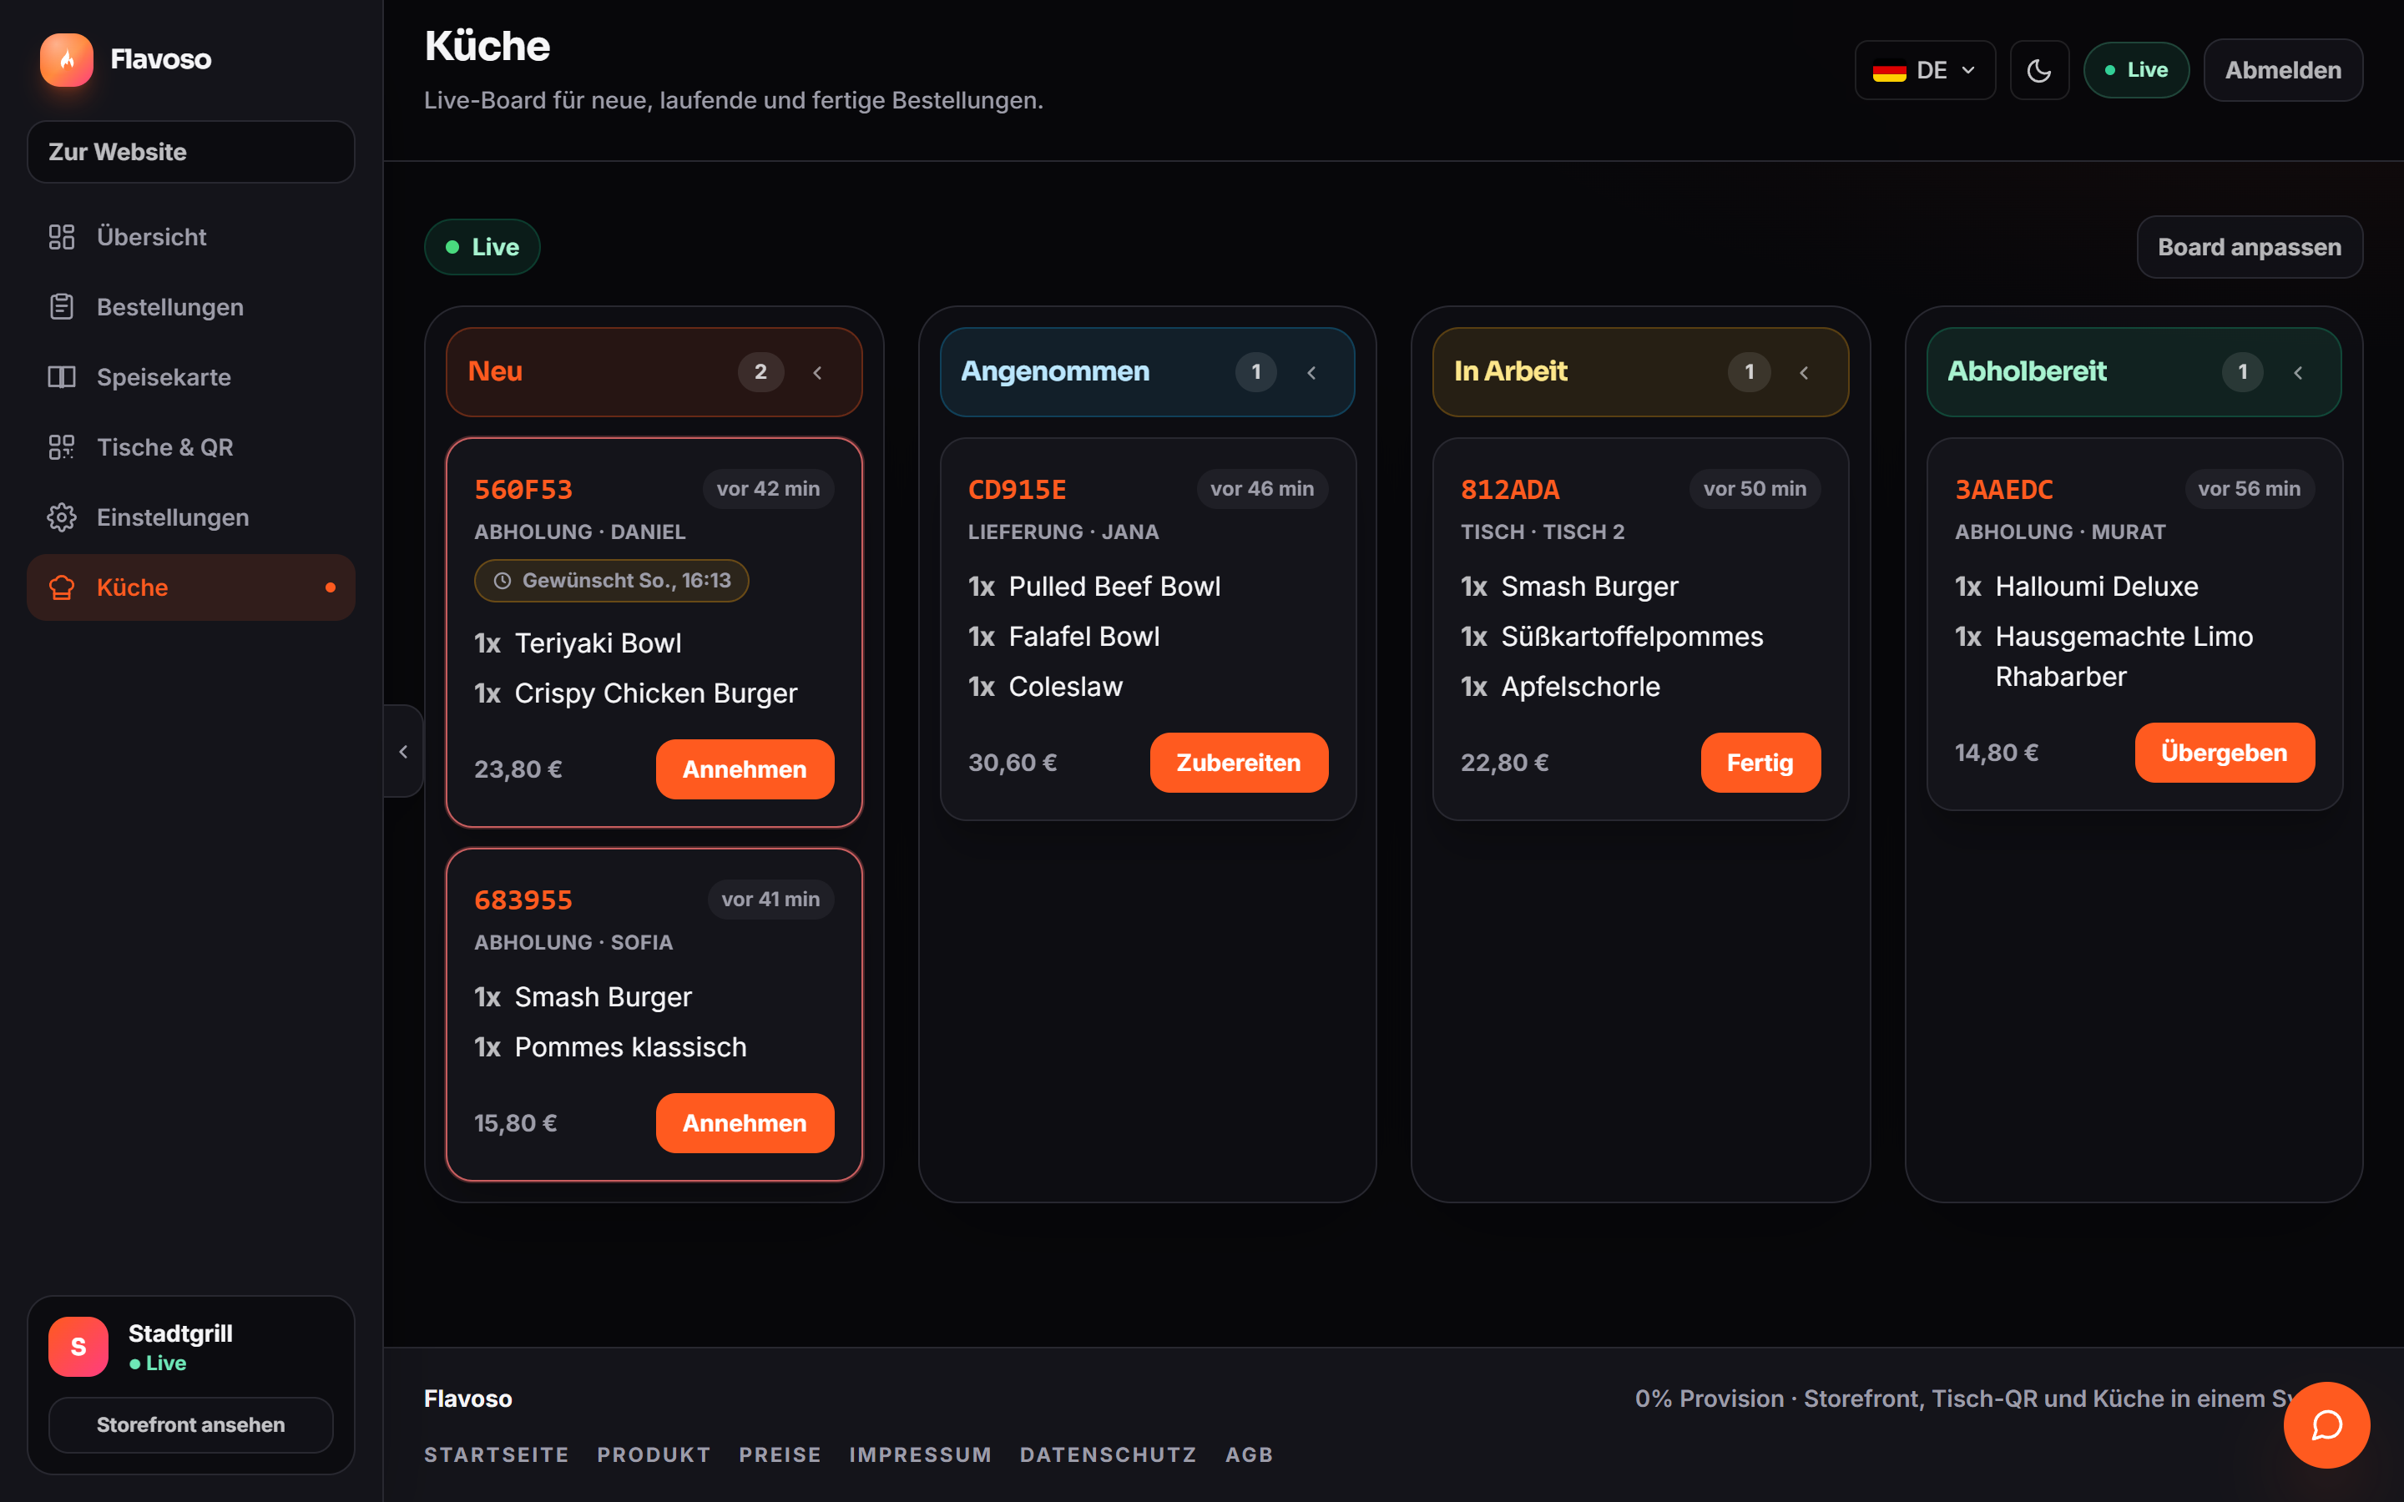Screen dimensions: 2404x1502
Task: Click the Flavoso flame logo icon
Action: click(x=67, y=59)
